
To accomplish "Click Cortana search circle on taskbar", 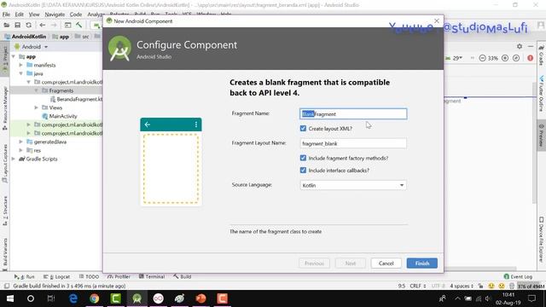I will [31, 298].
